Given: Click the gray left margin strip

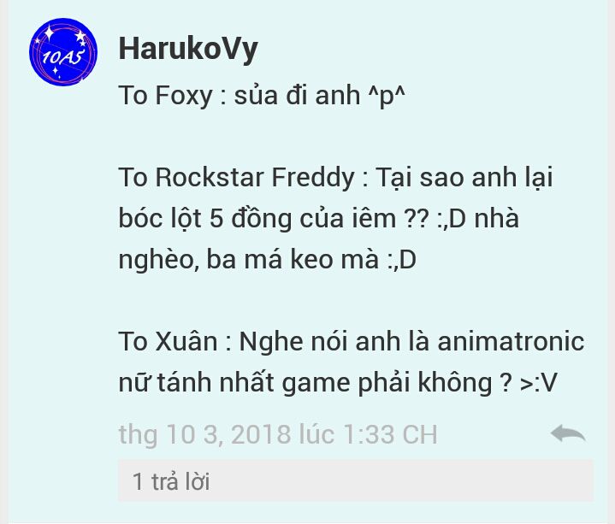Looking at the screenshot, I should pos(4,262).
